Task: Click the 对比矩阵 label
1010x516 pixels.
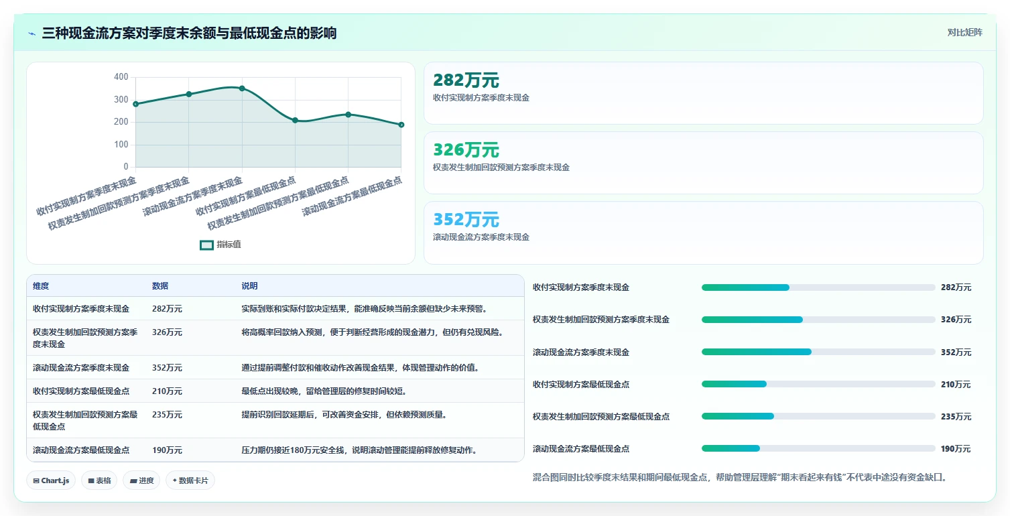Action: click(964, 33)
